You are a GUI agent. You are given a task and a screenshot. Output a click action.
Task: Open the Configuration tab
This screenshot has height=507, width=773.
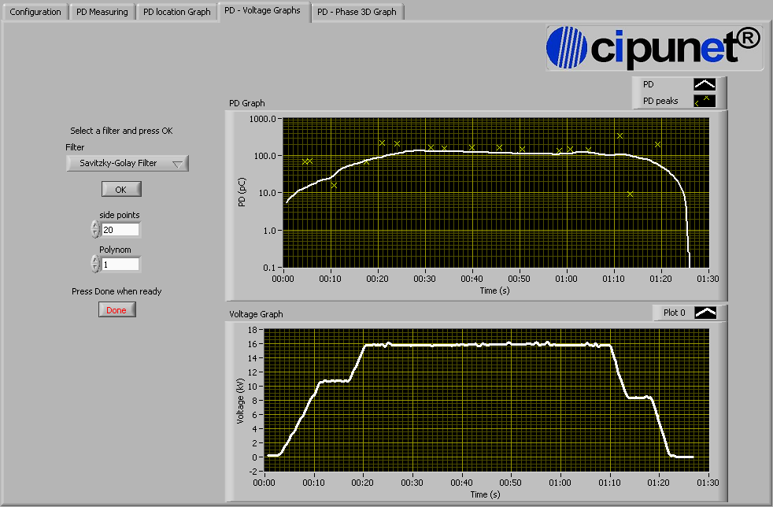point(35,12)
